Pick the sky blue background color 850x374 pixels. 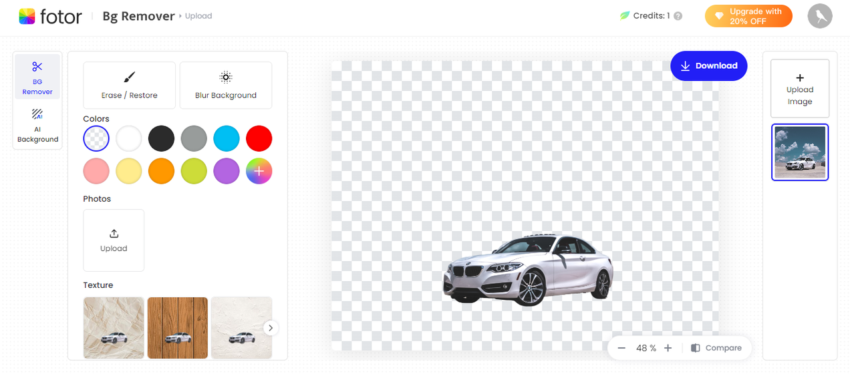tap(227, 139)
